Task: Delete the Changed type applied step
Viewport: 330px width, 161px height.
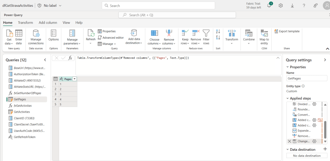Action: 289,141
